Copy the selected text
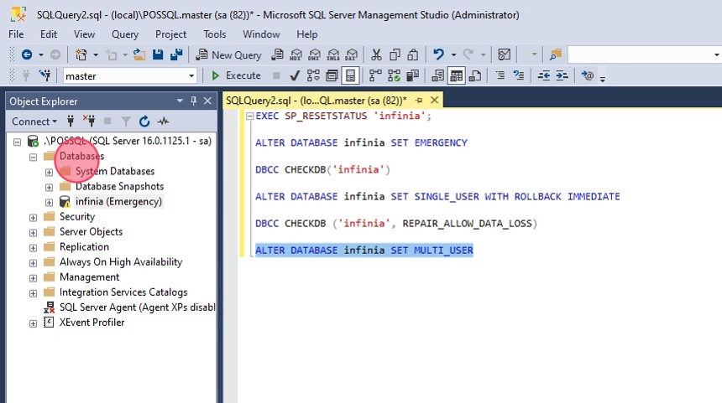722x403 pixels. point(395,54)
